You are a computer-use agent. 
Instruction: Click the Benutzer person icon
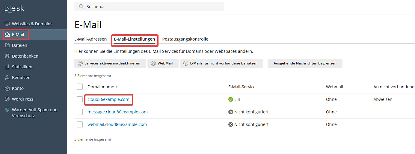[x=7, y=78]
